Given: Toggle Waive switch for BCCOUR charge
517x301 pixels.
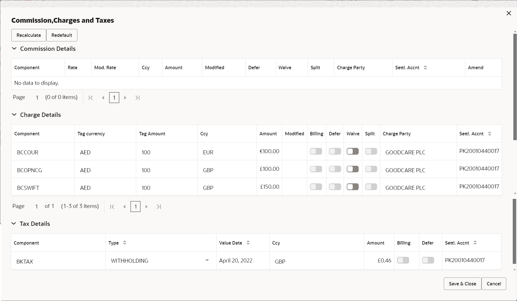Looking at the screenshot, I should pyautogui.click(x=353, y=151).
